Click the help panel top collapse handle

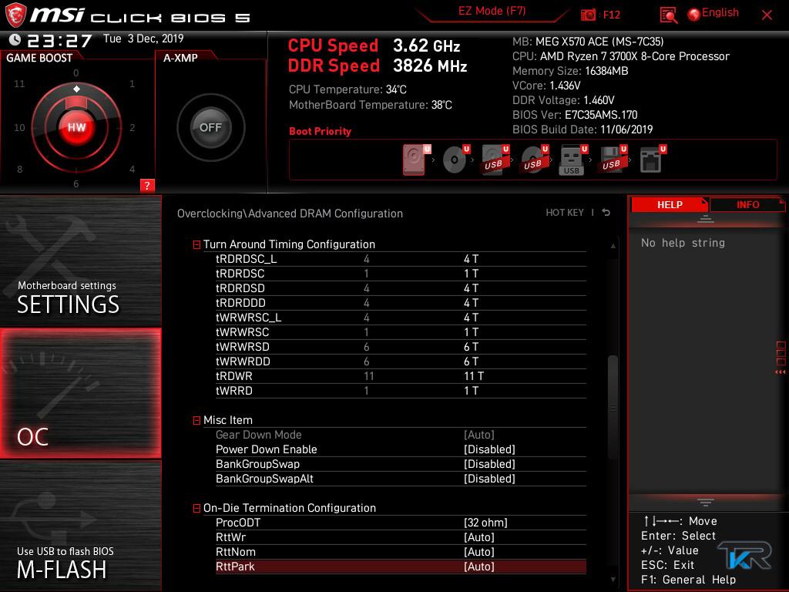coord(705,219)
